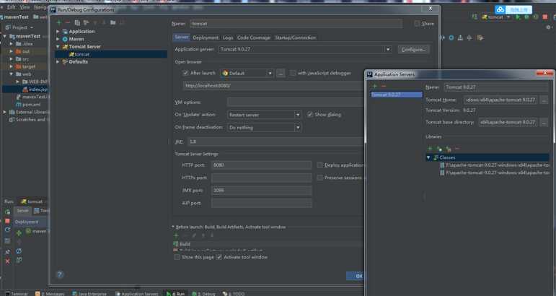The height and width of the screenshot is (296, 556).
Task: Click cloud upload widget at top right
Action: point(513,10)
